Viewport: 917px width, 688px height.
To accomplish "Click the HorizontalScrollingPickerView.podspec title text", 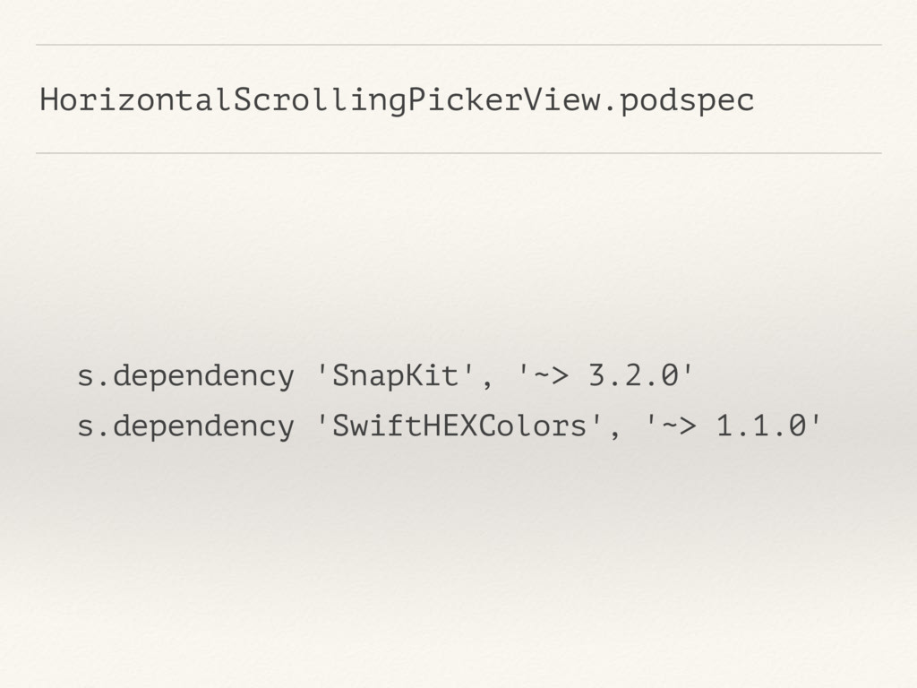I will 397,100.
